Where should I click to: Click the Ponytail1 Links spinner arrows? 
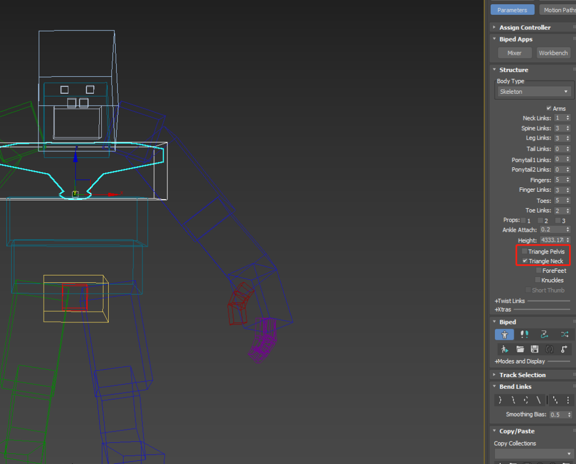[x=568, y=159]
